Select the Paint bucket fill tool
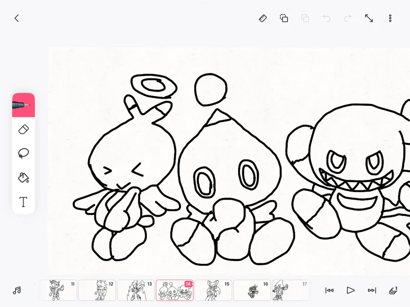The image size is (410, 307). pos(24,177)
